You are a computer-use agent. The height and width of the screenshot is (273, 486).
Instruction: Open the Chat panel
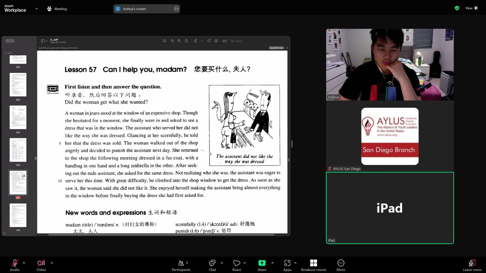(x=212, y=265)
